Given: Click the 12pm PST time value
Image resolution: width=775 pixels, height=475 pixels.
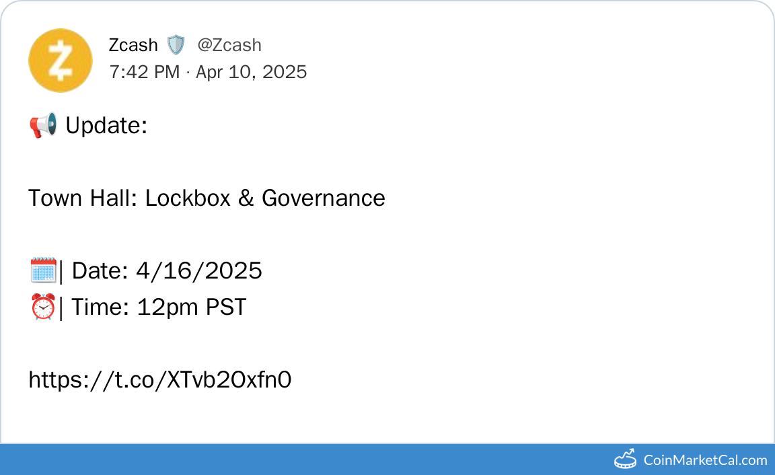Looking at the screenshot, I should (x=192, y=307).
